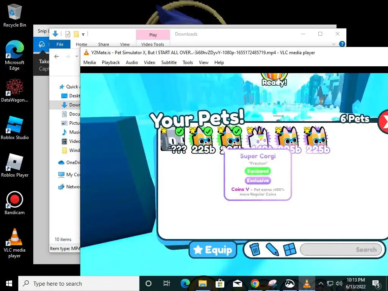Open Explorer help question mark icon
This screenshot has width=388, height=291.
point(342,44)
